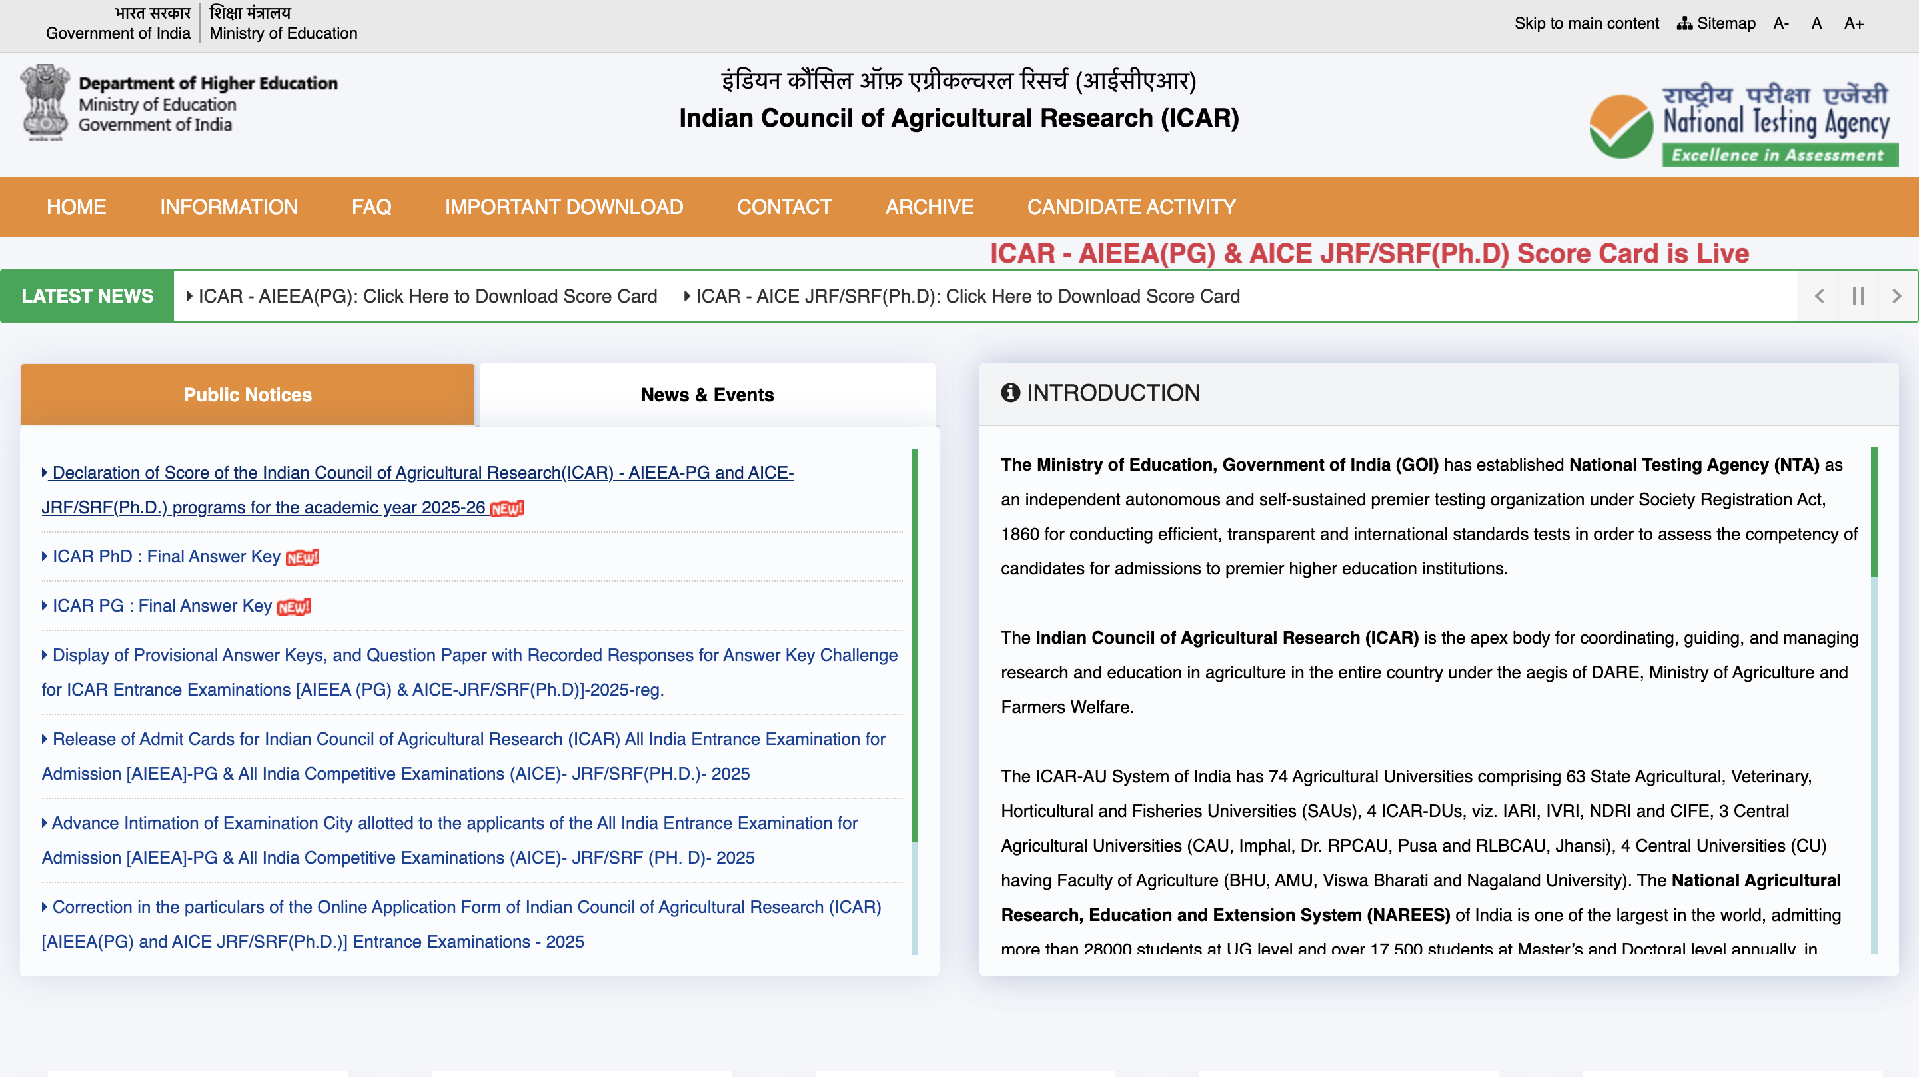Viewport: 1919px width, 1077px height.
Task: Reset font size with the A control
Action: (x=1816, y=23)
